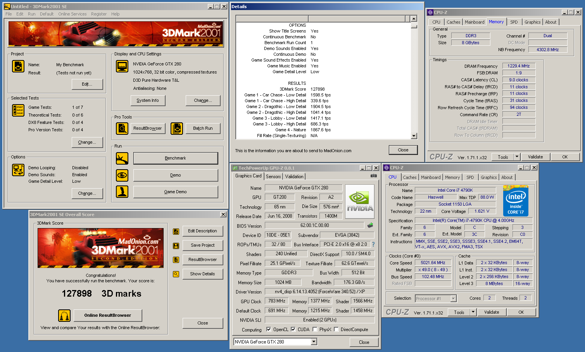Click the Selected Tests checklist icon
585x352 pixels.
pos(18,110)
